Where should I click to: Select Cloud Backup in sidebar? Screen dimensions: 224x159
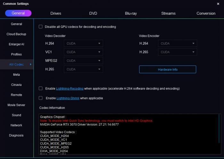[x=16, y=34]
